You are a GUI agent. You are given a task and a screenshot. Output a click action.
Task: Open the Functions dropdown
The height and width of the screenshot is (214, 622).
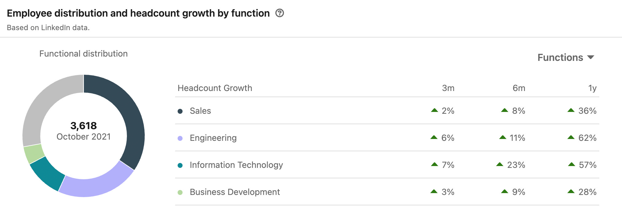pos(566,57)
